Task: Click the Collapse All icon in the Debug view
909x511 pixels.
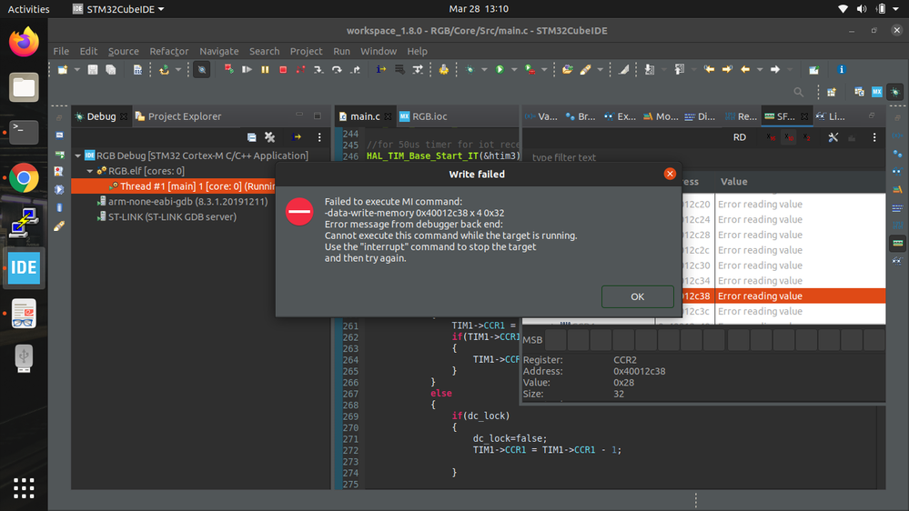Action: click(252, 137)
